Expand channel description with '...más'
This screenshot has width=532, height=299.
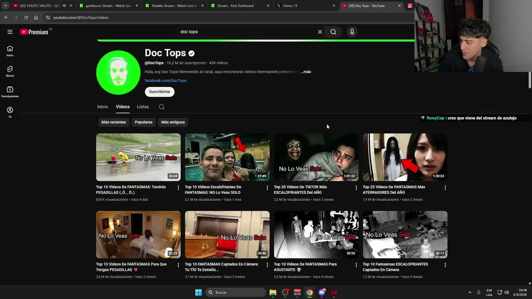pyautogui.click(x=305, y=72)
